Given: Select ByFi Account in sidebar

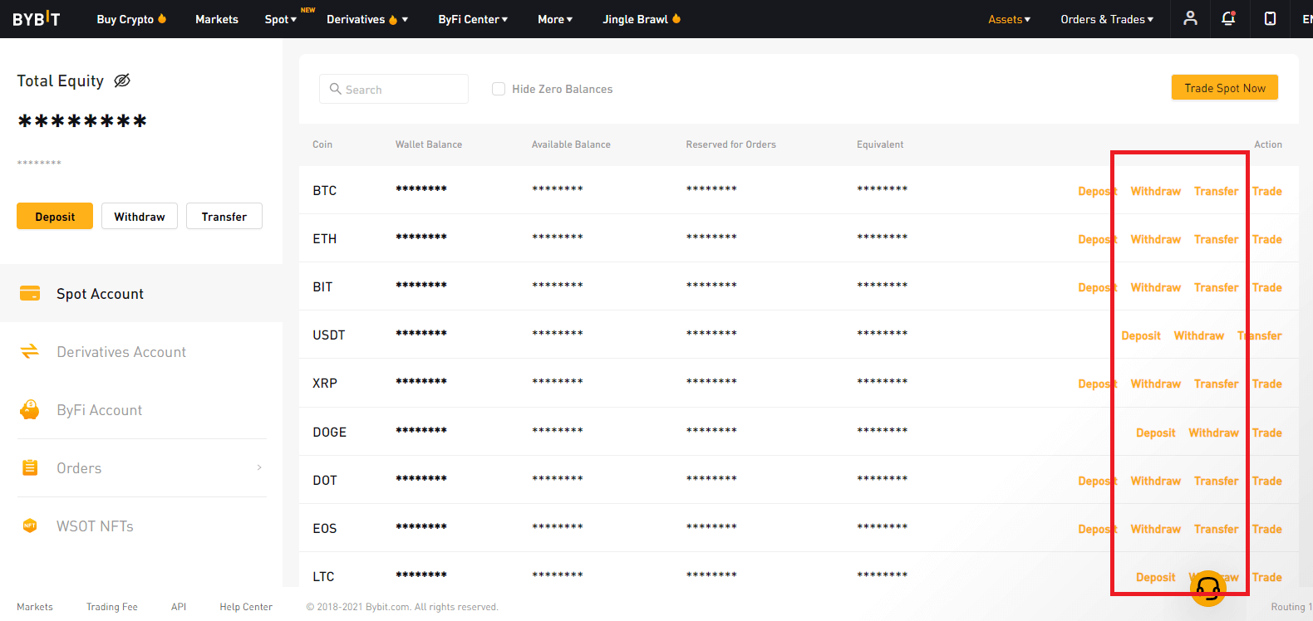Looking at the screenshot, I should coord(141,409).
